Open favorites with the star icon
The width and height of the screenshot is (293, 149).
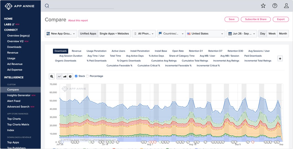(263, 6)
